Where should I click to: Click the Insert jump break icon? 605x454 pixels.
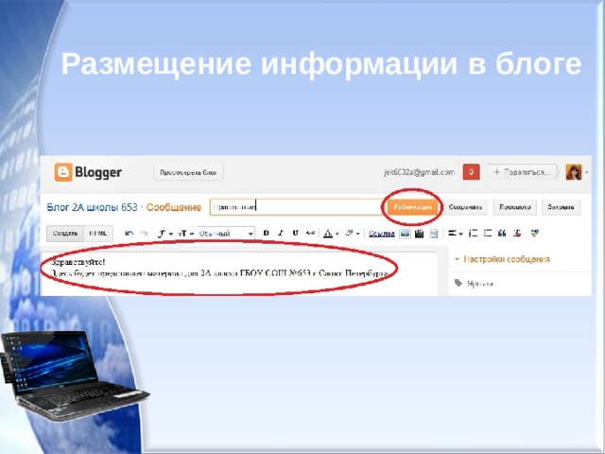click(x=434, y=234)
